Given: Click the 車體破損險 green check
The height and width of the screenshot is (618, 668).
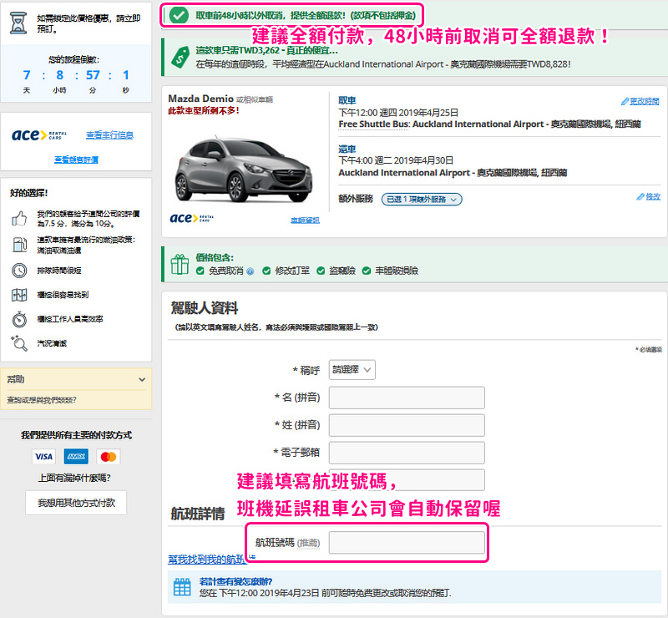Looking at the screenshot, I should coord(367,271).
